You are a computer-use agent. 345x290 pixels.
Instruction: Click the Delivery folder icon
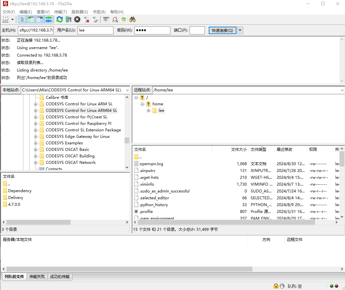click(5, 197)
